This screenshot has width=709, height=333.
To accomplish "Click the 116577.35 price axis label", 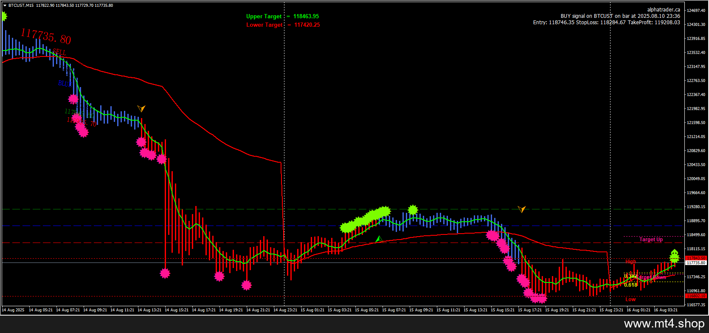I will (x=696, y=305).
